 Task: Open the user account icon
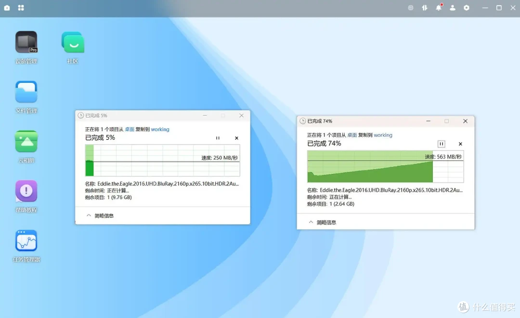tap(452, 8)
